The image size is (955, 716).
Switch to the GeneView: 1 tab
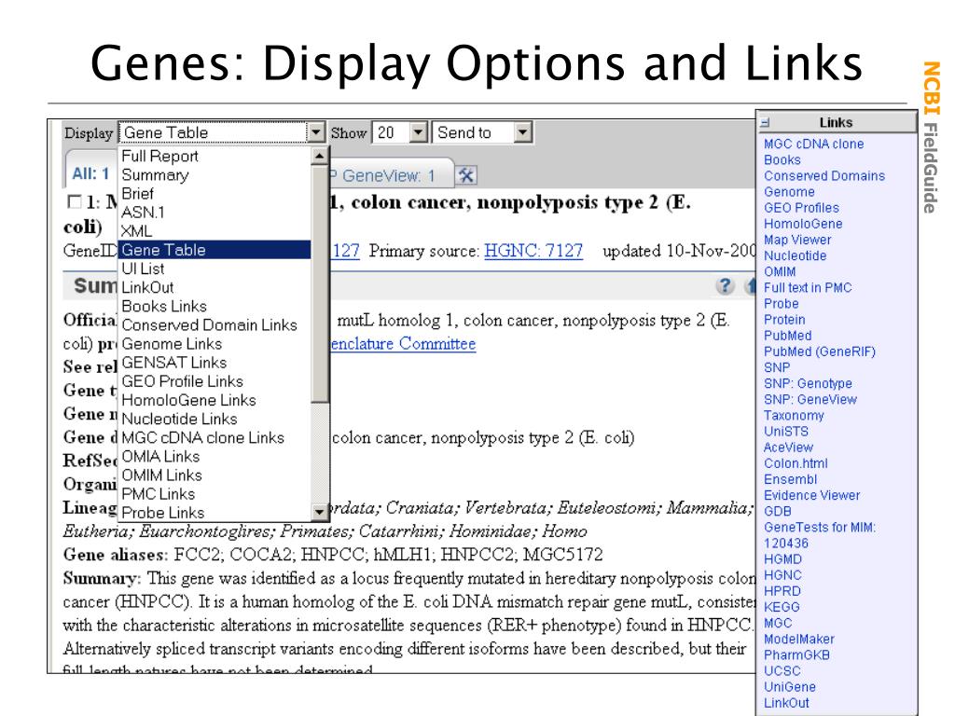tap(391, 176)
